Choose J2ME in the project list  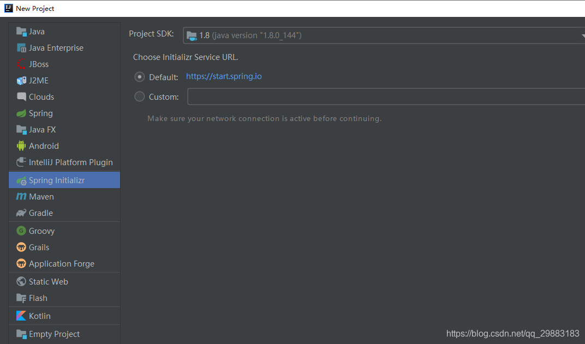point(64,81)
